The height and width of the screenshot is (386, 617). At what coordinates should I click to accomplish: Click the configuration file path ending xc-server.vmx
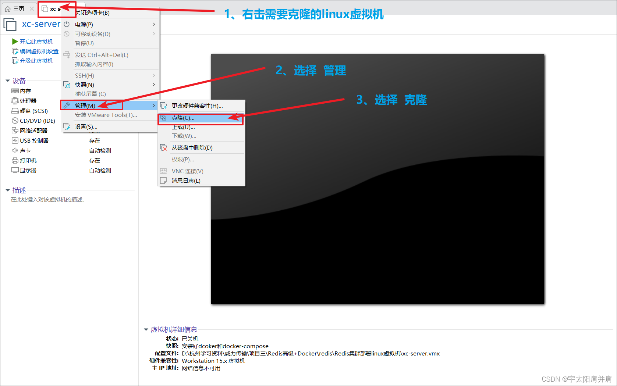311,354
